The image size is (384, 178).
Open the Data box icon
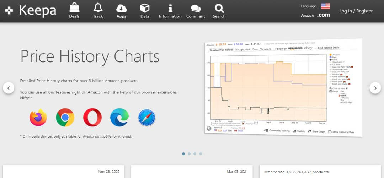[x=145, y=8]
